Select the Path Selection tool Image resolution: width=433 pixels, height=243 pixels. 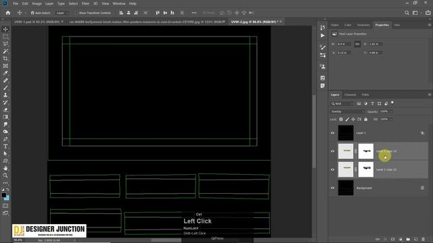click(x=5, y=153)
